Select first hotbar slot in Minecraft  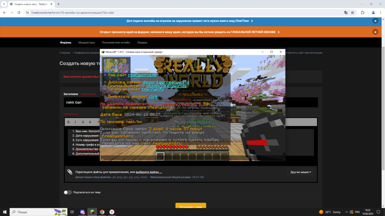pyautogui.click(x=160, y=156)
